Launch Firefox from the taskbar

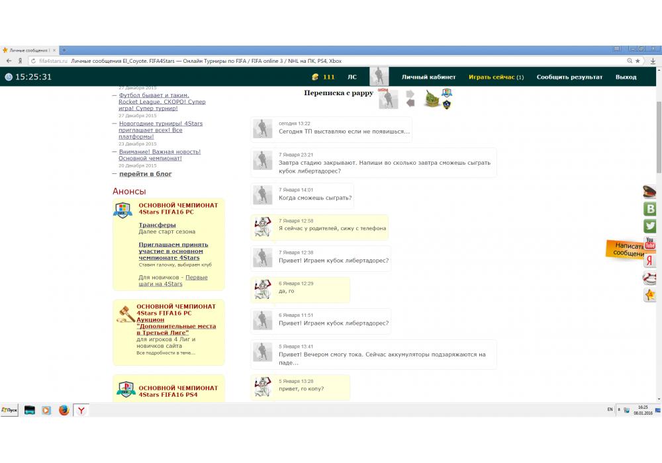coord(64,410)
